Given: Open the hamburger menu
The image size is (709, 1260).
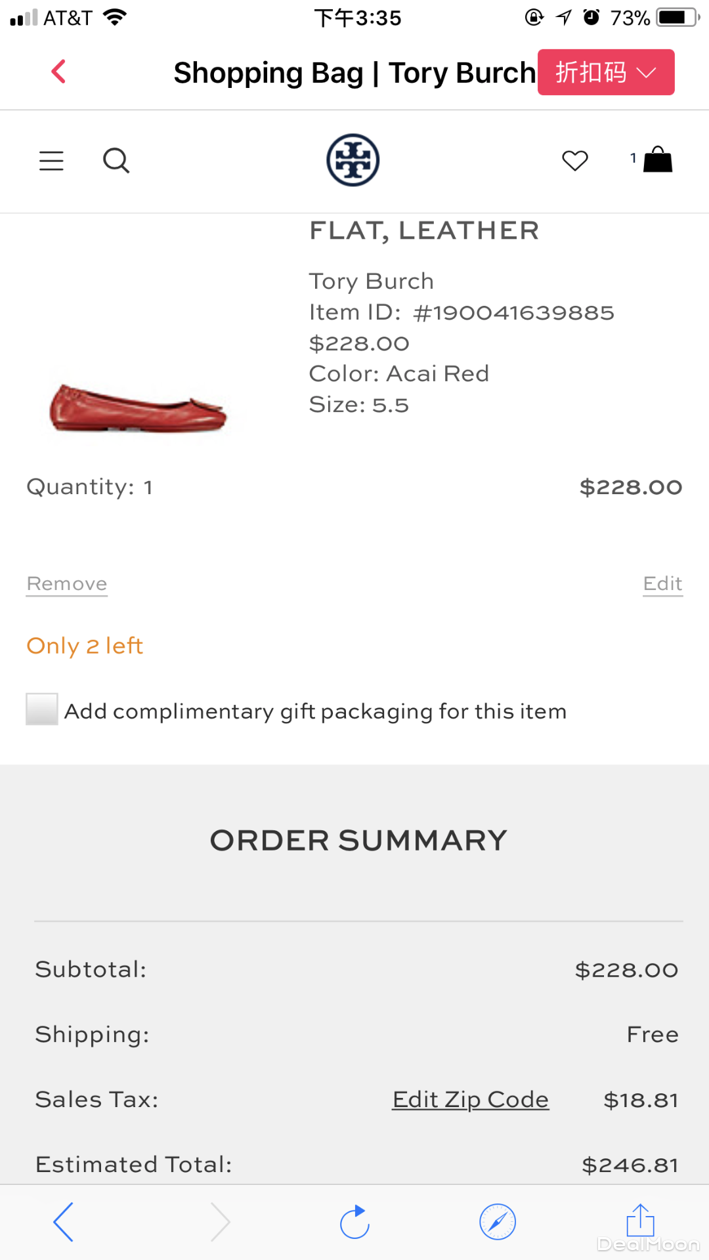Looking at the screenshot, I should 51,161.
